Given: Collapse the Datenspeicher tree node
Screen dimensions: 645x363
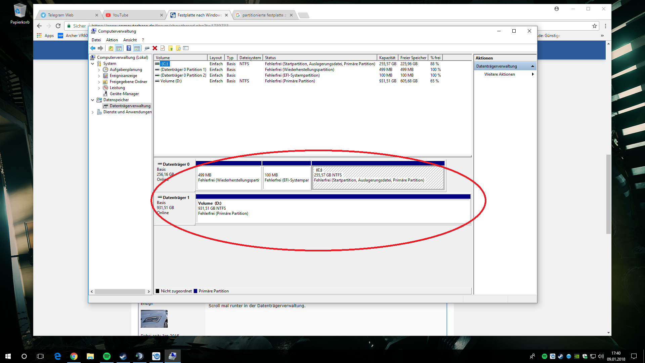Looking at the screenshot, I should point(93,100).
